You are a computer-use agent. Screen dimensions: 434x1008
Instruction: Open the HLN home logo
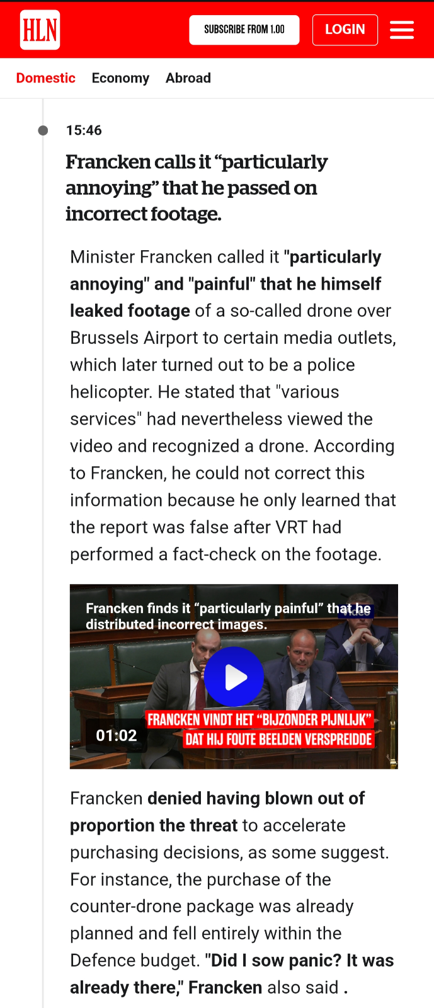(x=40, y=30)
